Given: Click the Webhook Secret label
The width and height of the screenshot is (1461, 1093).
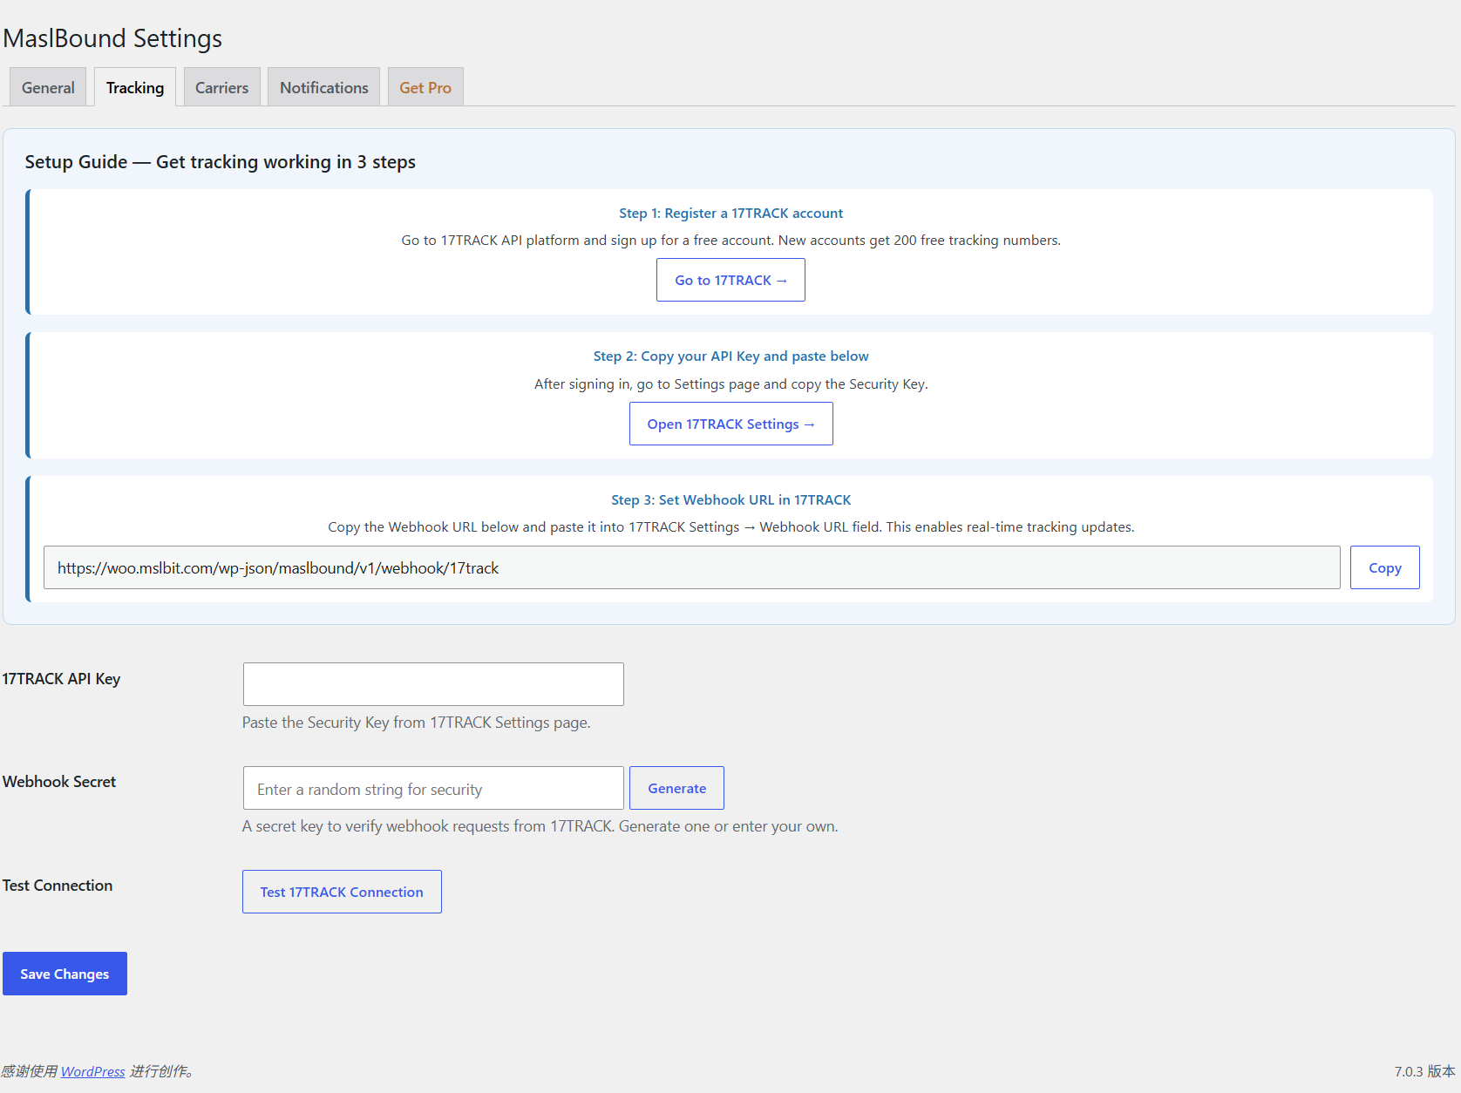Looking at the screenshot, I should [x=59, y=782].
